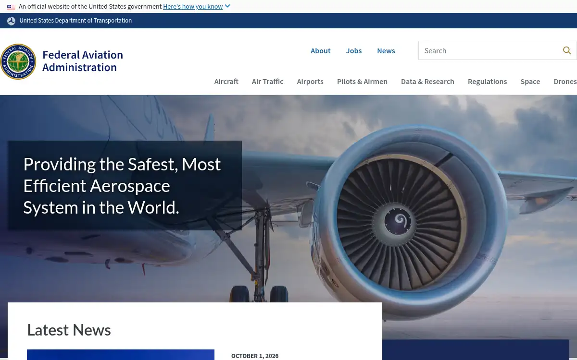Click the Latest News heading
Image resolution: width=577 pixels, height=360 pixels.
pos(69,330)
